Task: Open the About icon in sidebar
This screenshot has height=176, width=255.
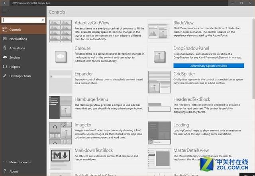Action: coord(5,171)
